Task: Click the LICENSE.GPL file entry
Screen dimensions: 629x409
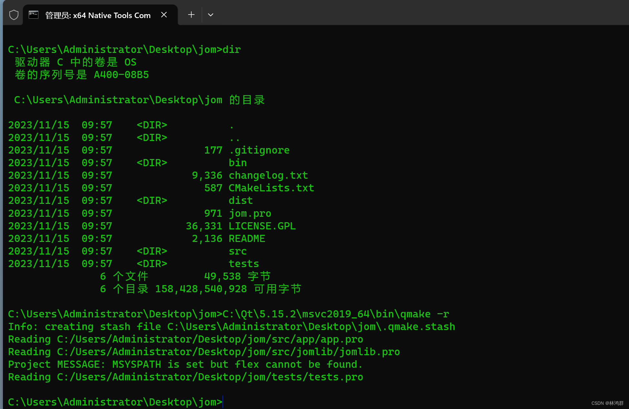Action: click(262, 226)
